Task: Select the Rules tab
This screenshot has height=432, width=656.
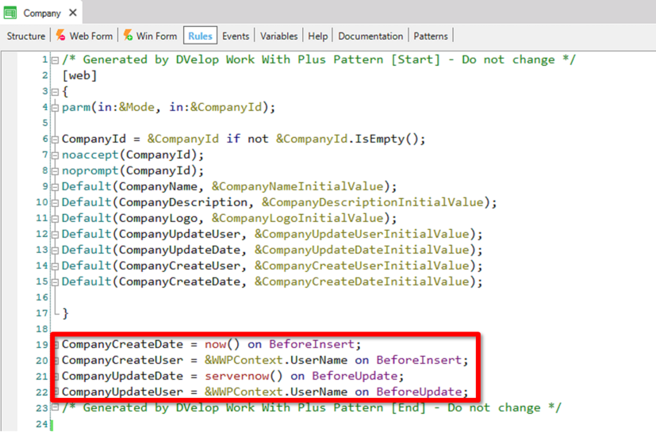Action: coord(200,36)
